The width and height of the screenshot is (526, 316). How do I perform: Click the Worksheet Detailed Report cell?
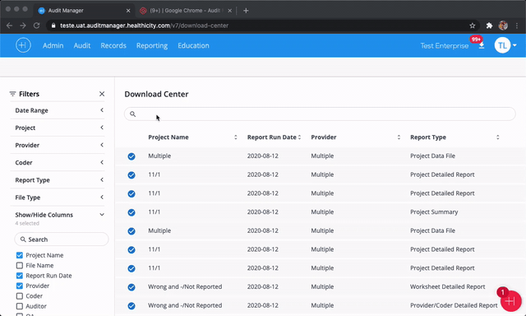coord(447,286)
